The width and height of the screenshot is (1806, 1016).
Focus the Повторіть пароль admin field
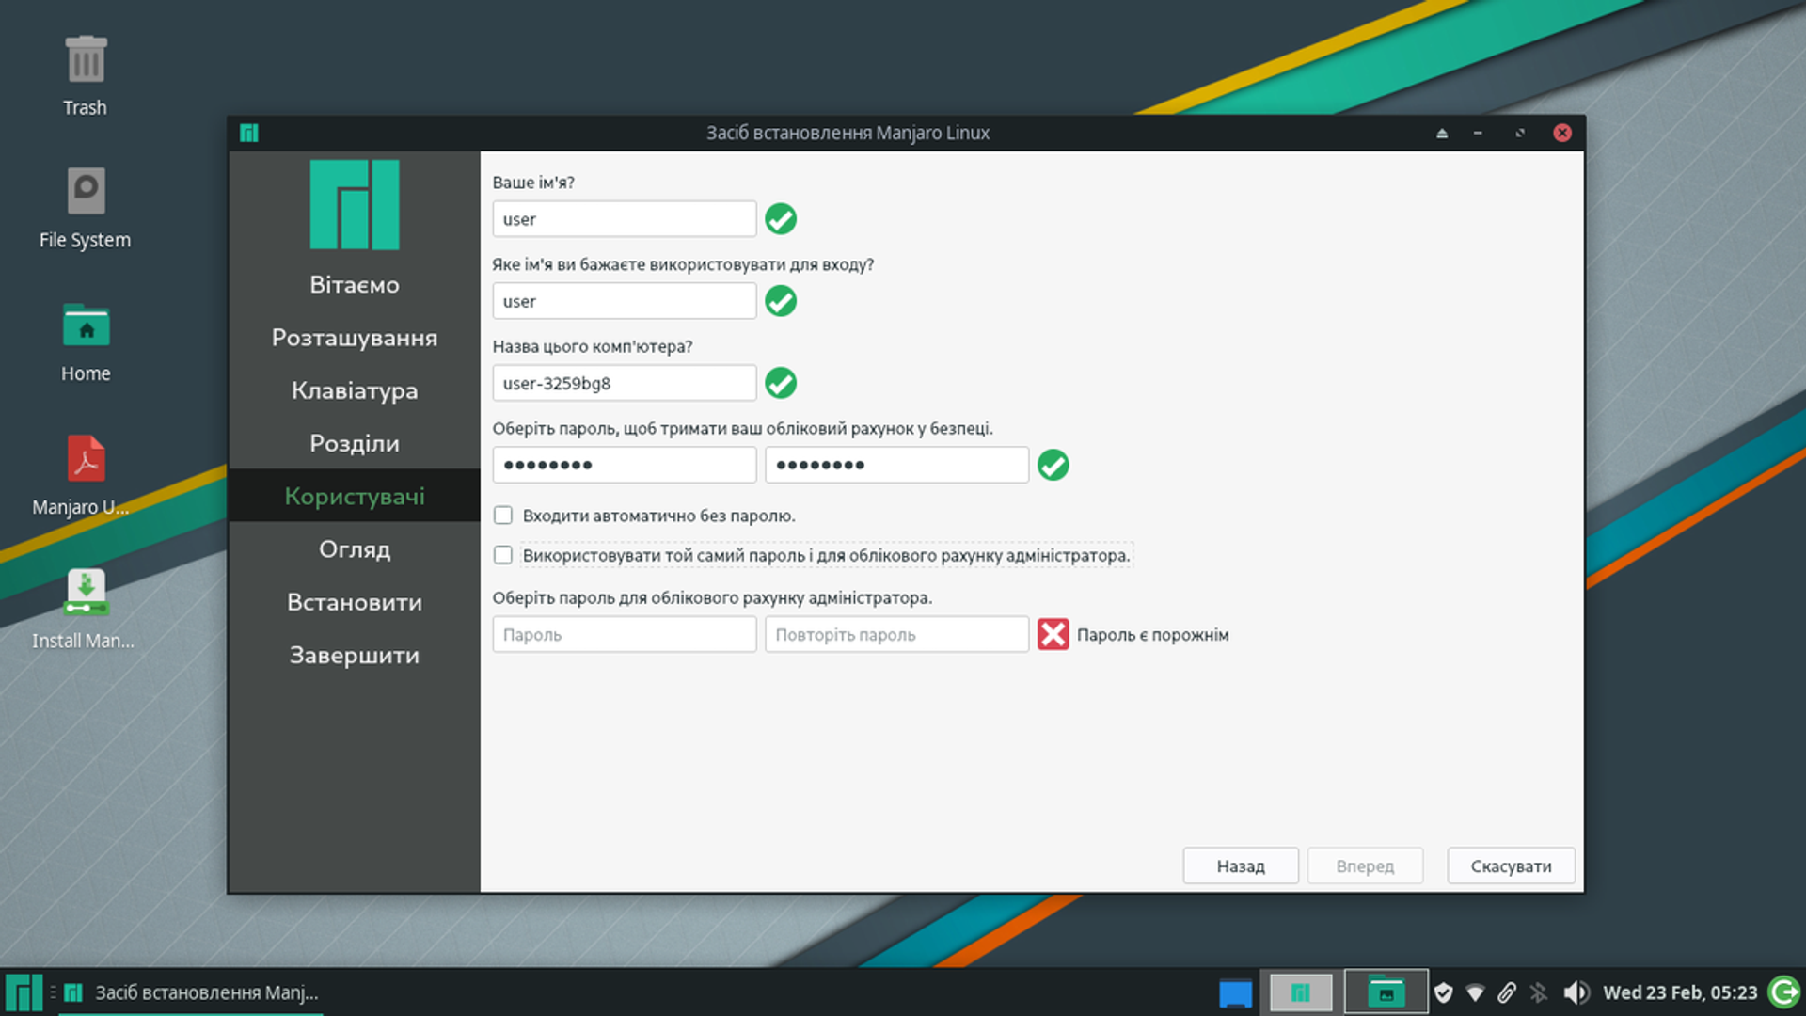[896, 634]
